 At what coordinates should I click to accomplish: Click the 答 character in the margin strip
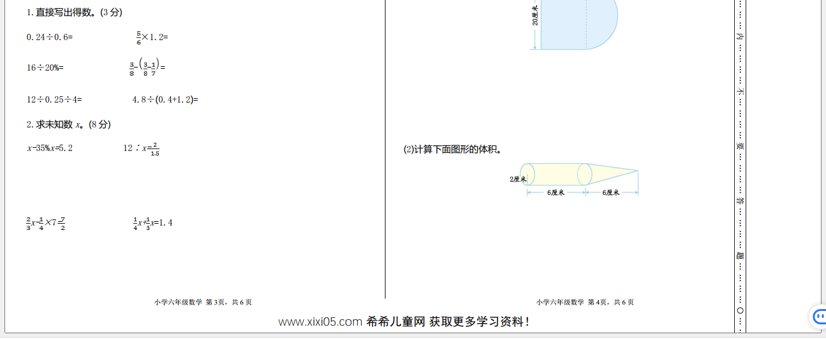click(740, 201)
